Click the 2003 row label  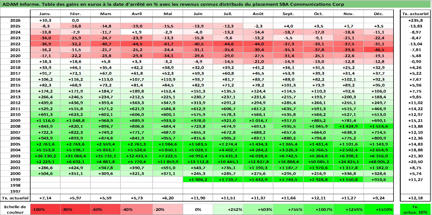pos(15,156)
